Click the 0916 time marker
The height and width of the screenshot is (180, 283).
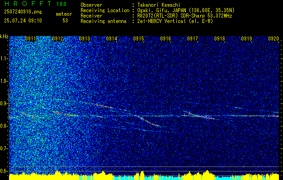coord(166,38)
